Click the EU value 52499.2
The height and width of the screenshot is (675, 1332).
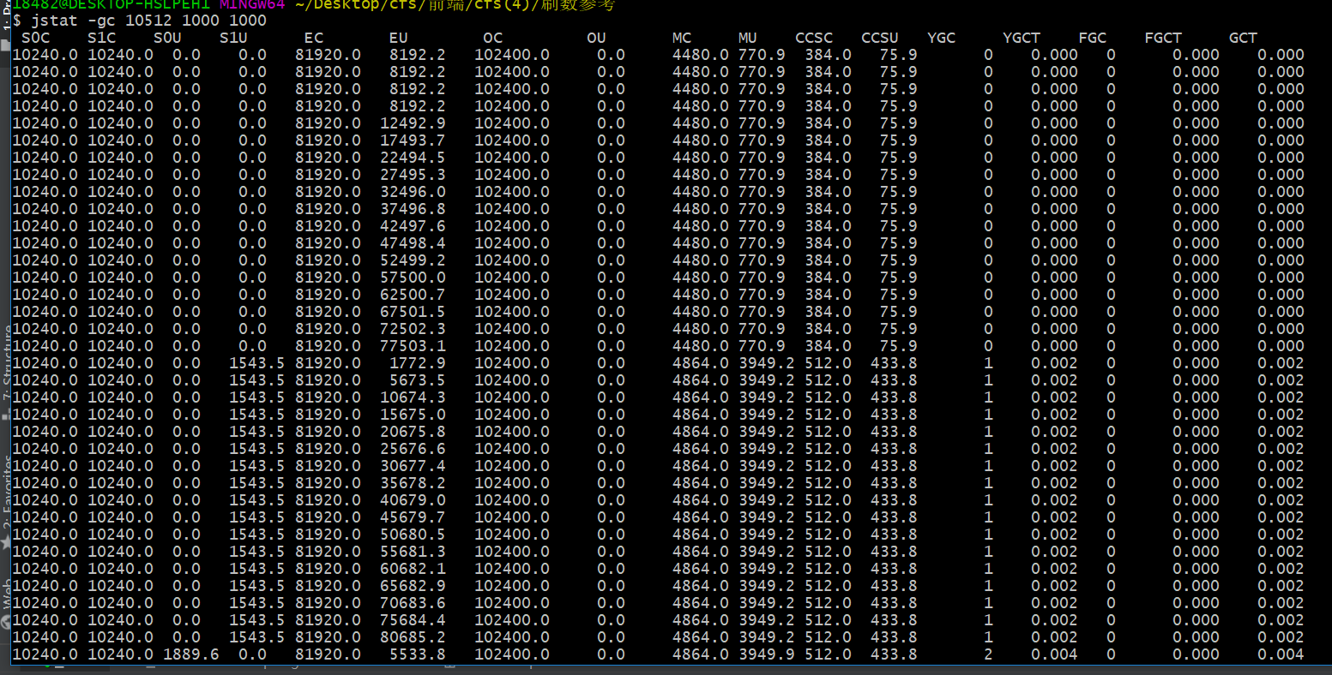pyautogui.click(x=413, y=260)
